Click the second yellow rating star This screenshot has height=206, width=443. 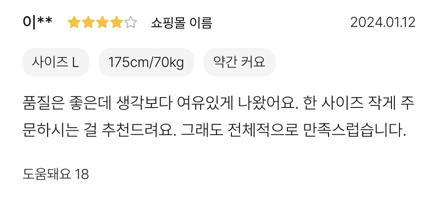click(88, 22)
